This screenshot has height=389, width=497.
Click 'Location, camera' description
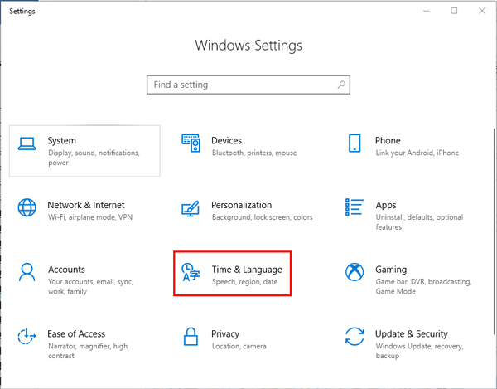(239, 346)
